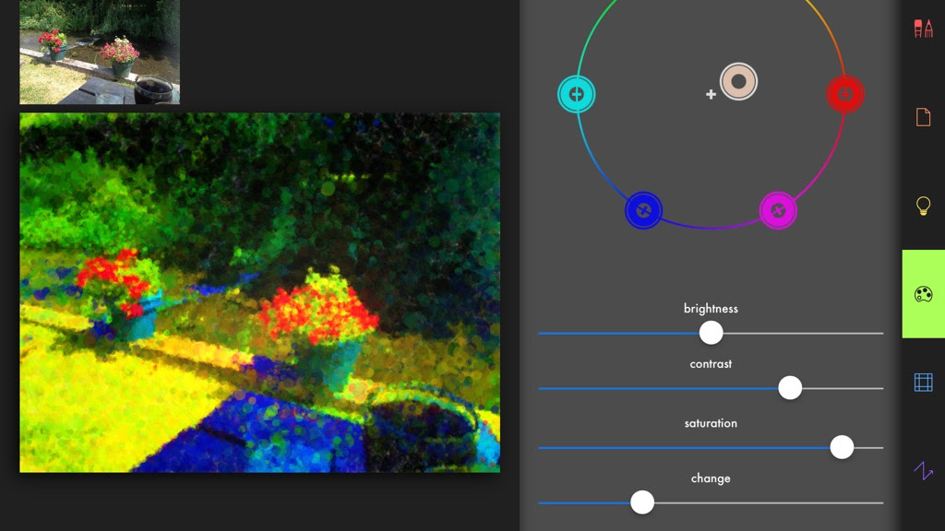Click the cyan color wheel handle
Image resolution: width=945 pixels, height=531 pixels.
[576, 94]
